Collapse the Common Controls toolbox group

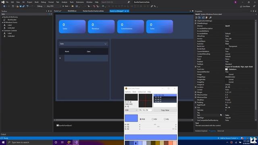click(x=2, y=31)
